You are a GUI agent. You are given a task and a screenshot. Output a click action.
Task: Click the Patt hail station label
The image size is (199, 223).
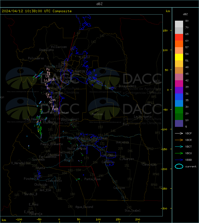pos(55,109)
